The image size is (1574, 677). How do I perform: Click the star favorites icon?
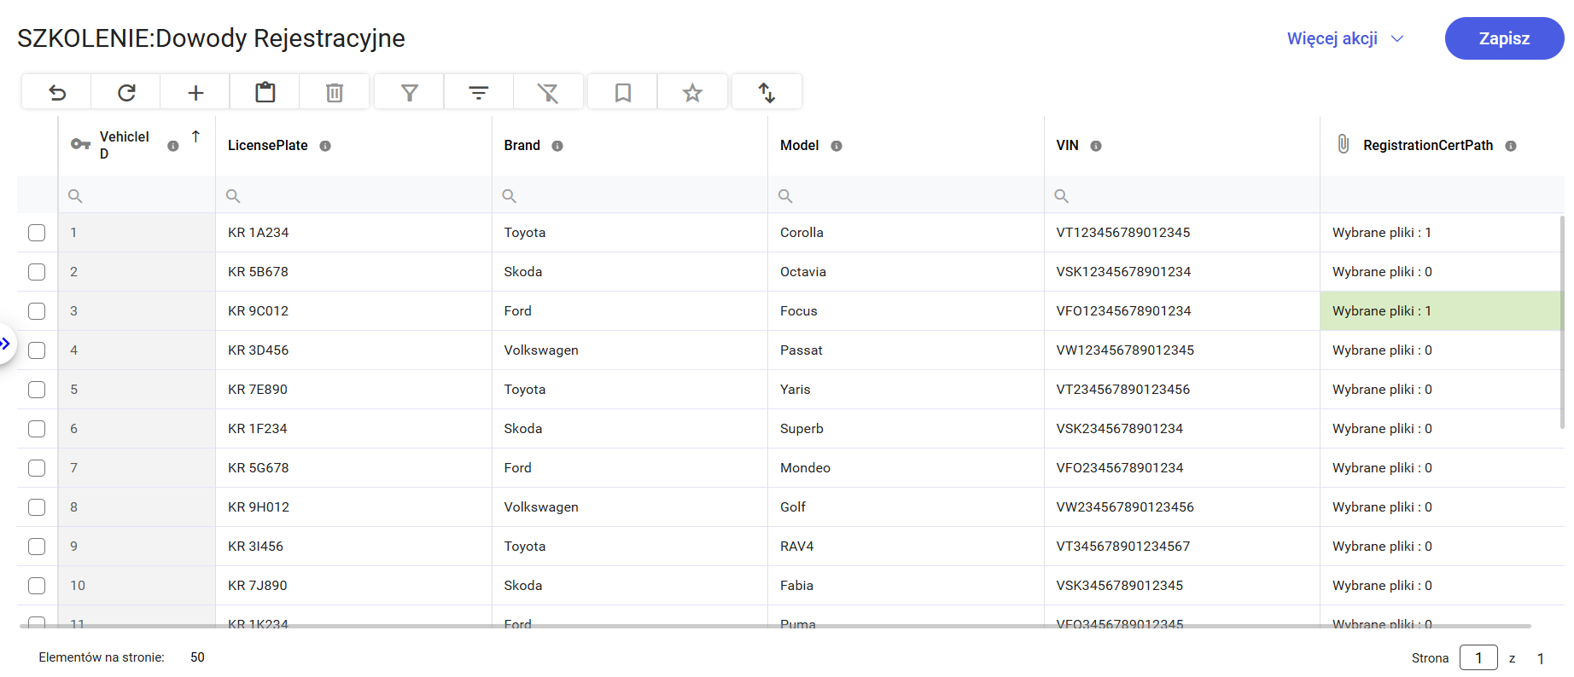tap(692, 92)
